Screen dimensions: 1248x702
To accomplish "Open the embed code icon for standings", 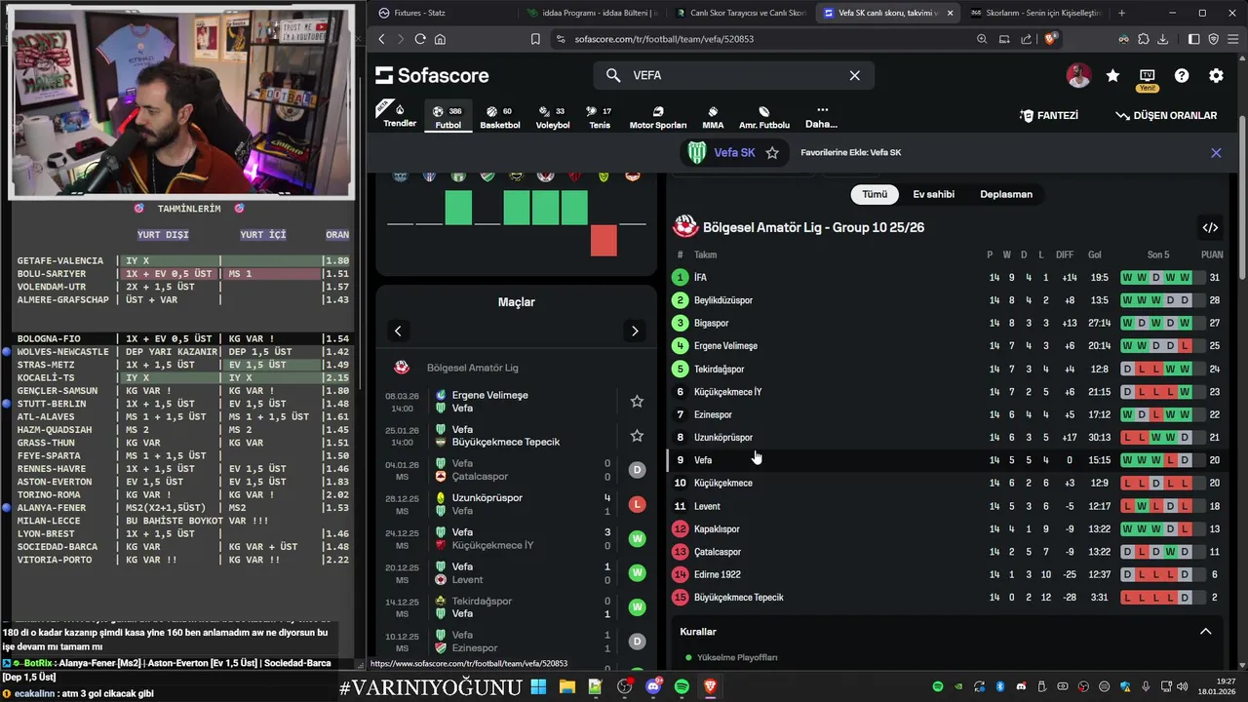I will point(1210,227).
